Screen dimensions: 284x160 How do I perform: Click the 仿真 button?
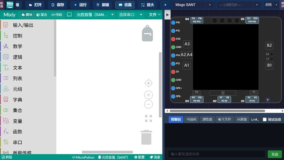click(x=125, y=5)
